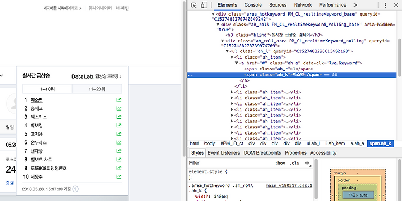402x201 pixels.
Task: Open the Sources tab
Action: click(278, 5)
